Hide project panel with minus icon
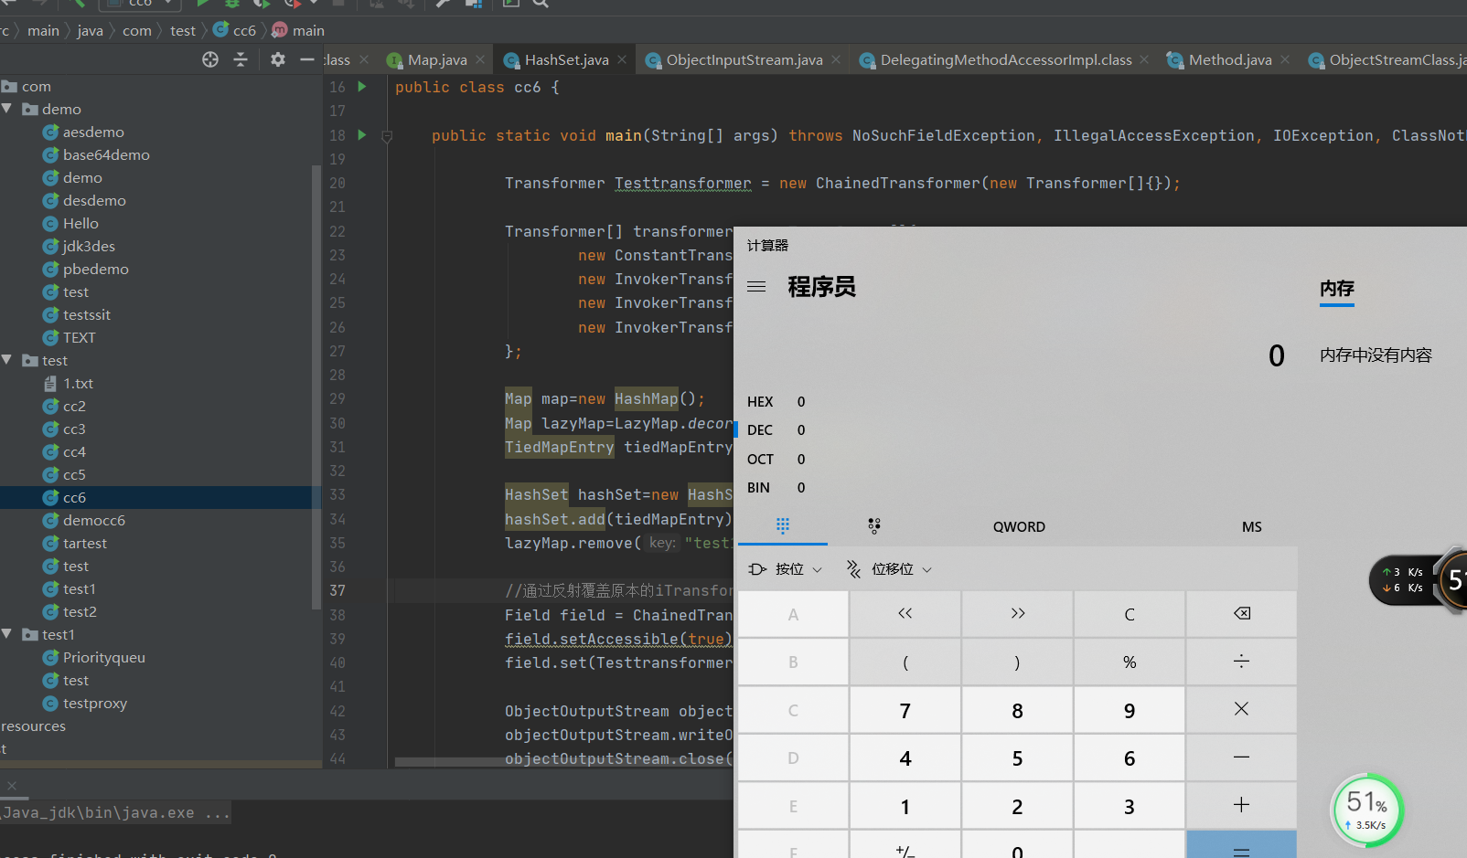 coord(307,59)
